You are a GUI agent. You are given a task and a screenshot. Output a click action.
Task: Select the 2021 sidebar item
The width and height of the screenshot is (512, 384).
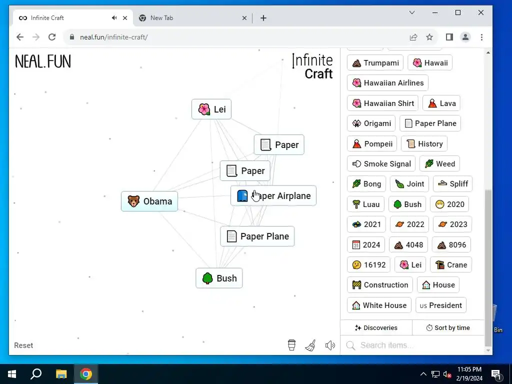pyautogui.click(x=366, y=224)
